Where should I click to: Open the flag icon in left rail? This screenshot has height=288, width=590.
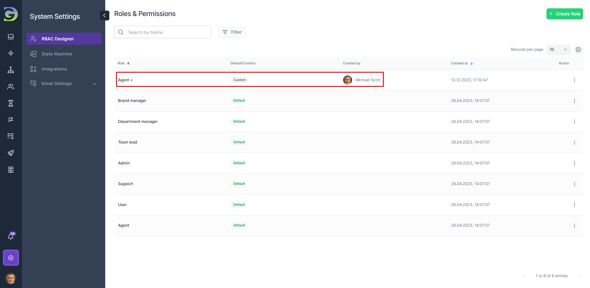click(11, 120)
